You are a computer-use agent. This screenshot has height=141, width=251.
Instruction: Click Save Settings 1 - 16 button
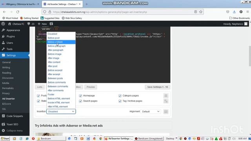[158, 87]
